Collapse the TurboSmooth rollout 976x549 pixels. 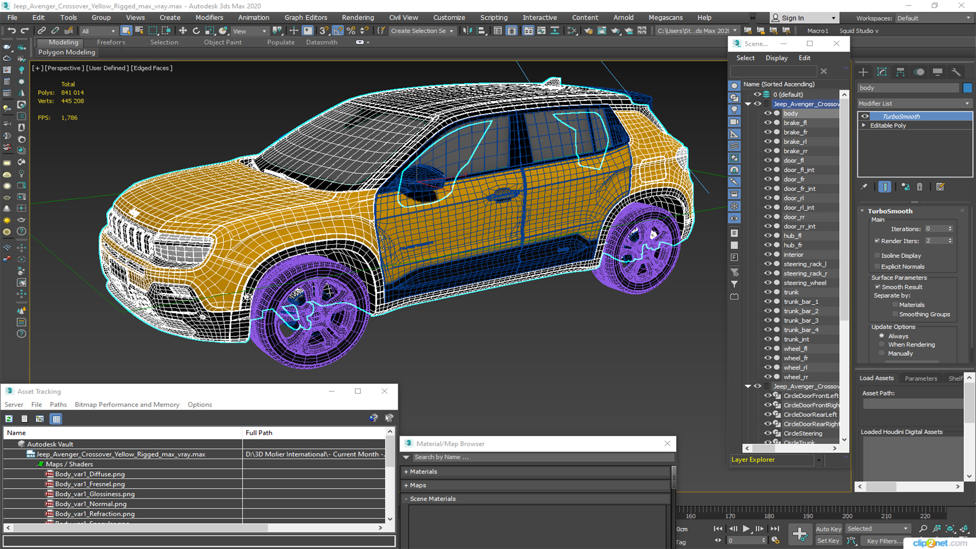862,211
